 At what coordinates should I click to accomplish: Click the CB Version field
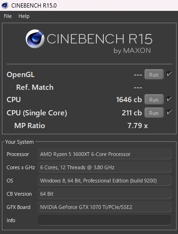(x=104, y=194)
